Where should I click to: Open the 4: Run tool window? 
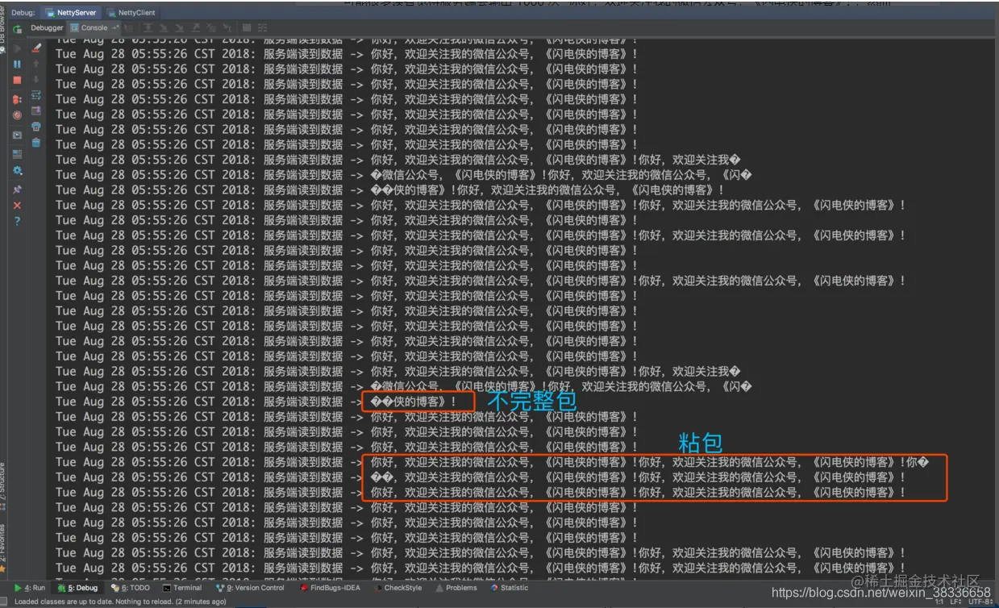click(x=30, y=588)
